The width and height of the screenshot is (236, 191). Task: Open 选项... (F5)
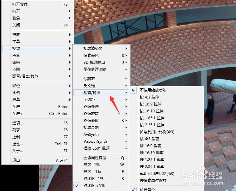pyautogui.click(x=37, y=123)
